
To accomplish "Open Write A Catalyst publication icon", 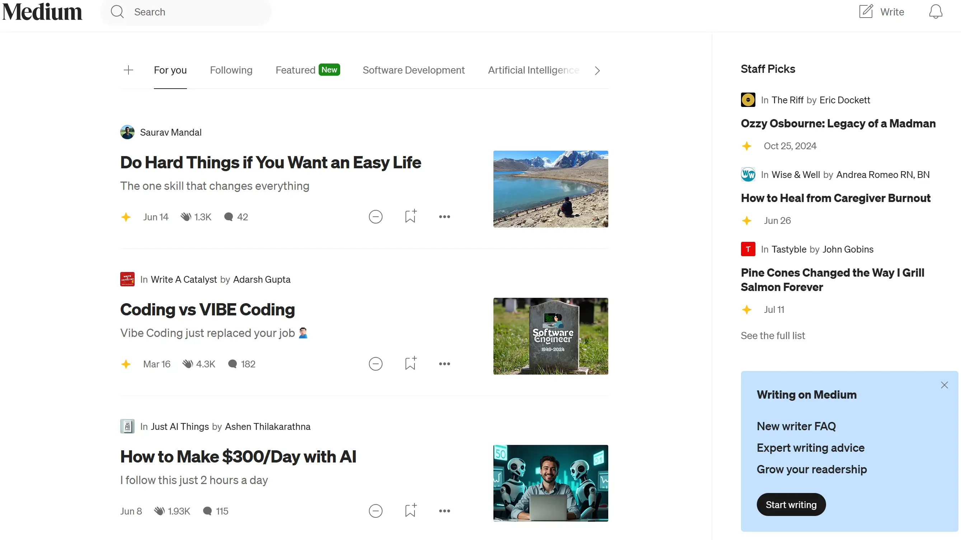I will (127, 279).
